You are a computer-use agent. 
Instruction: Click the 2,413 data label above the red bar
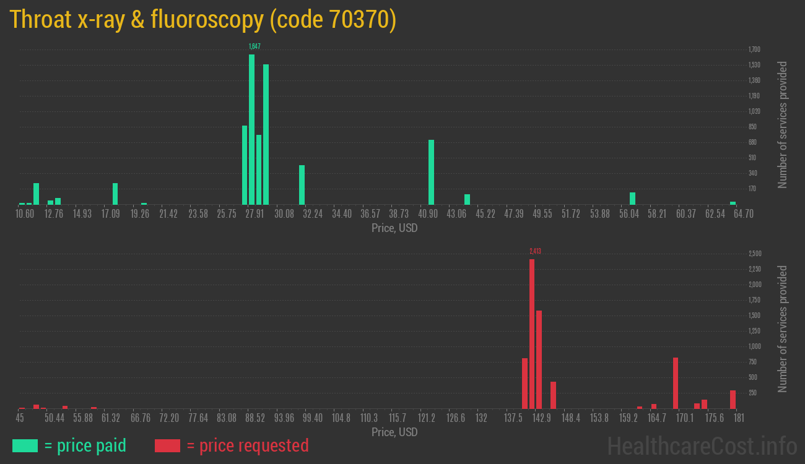pyautogui.click(x=535, y=251)
